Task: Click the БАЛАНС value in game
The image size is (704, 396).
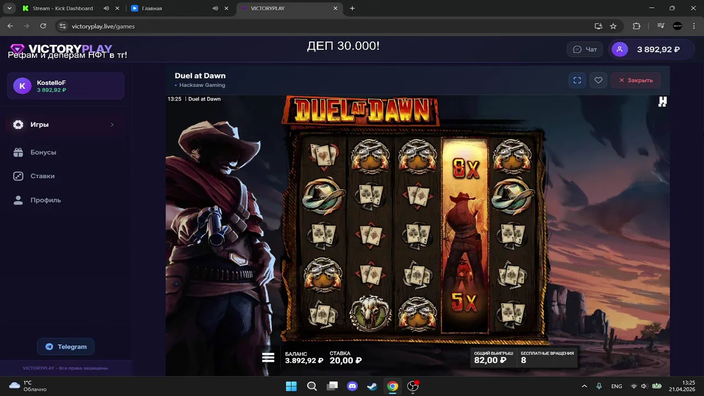Action: point(304,361)
